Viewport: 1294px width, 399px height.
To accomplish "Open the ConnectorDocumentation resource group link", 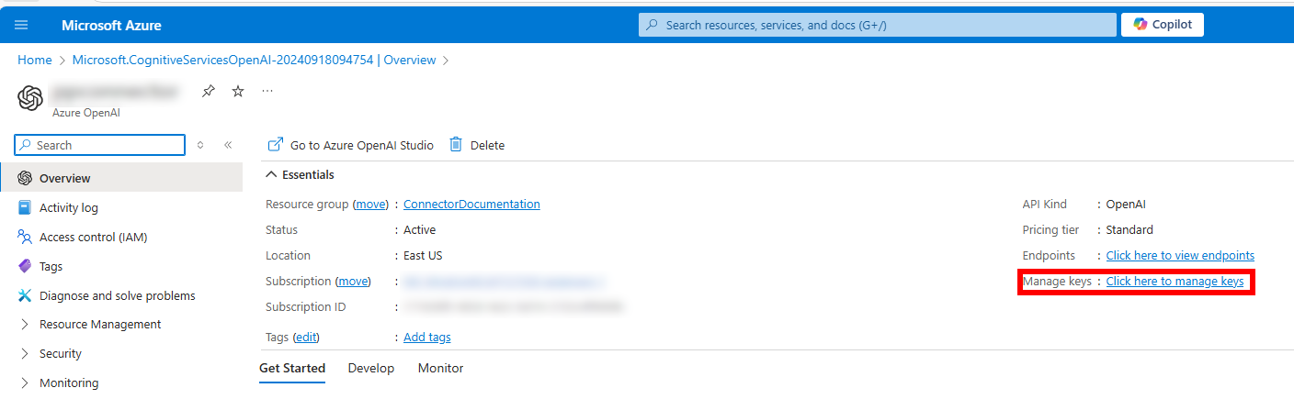I will tap(471, 205).
